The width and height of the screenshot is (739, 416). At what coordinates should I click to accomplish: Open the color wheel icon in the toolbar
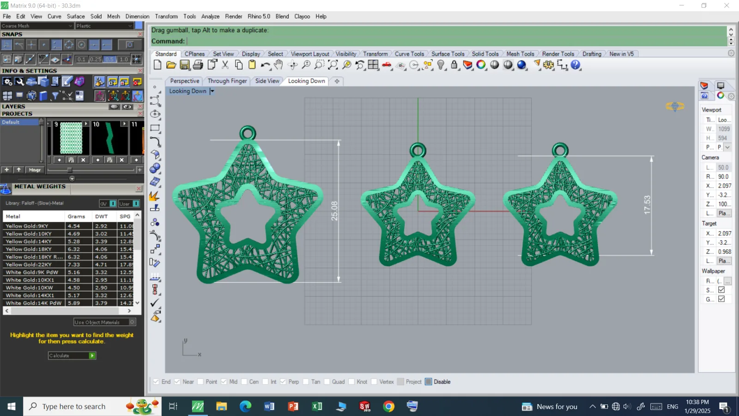[x=481, y=65]
